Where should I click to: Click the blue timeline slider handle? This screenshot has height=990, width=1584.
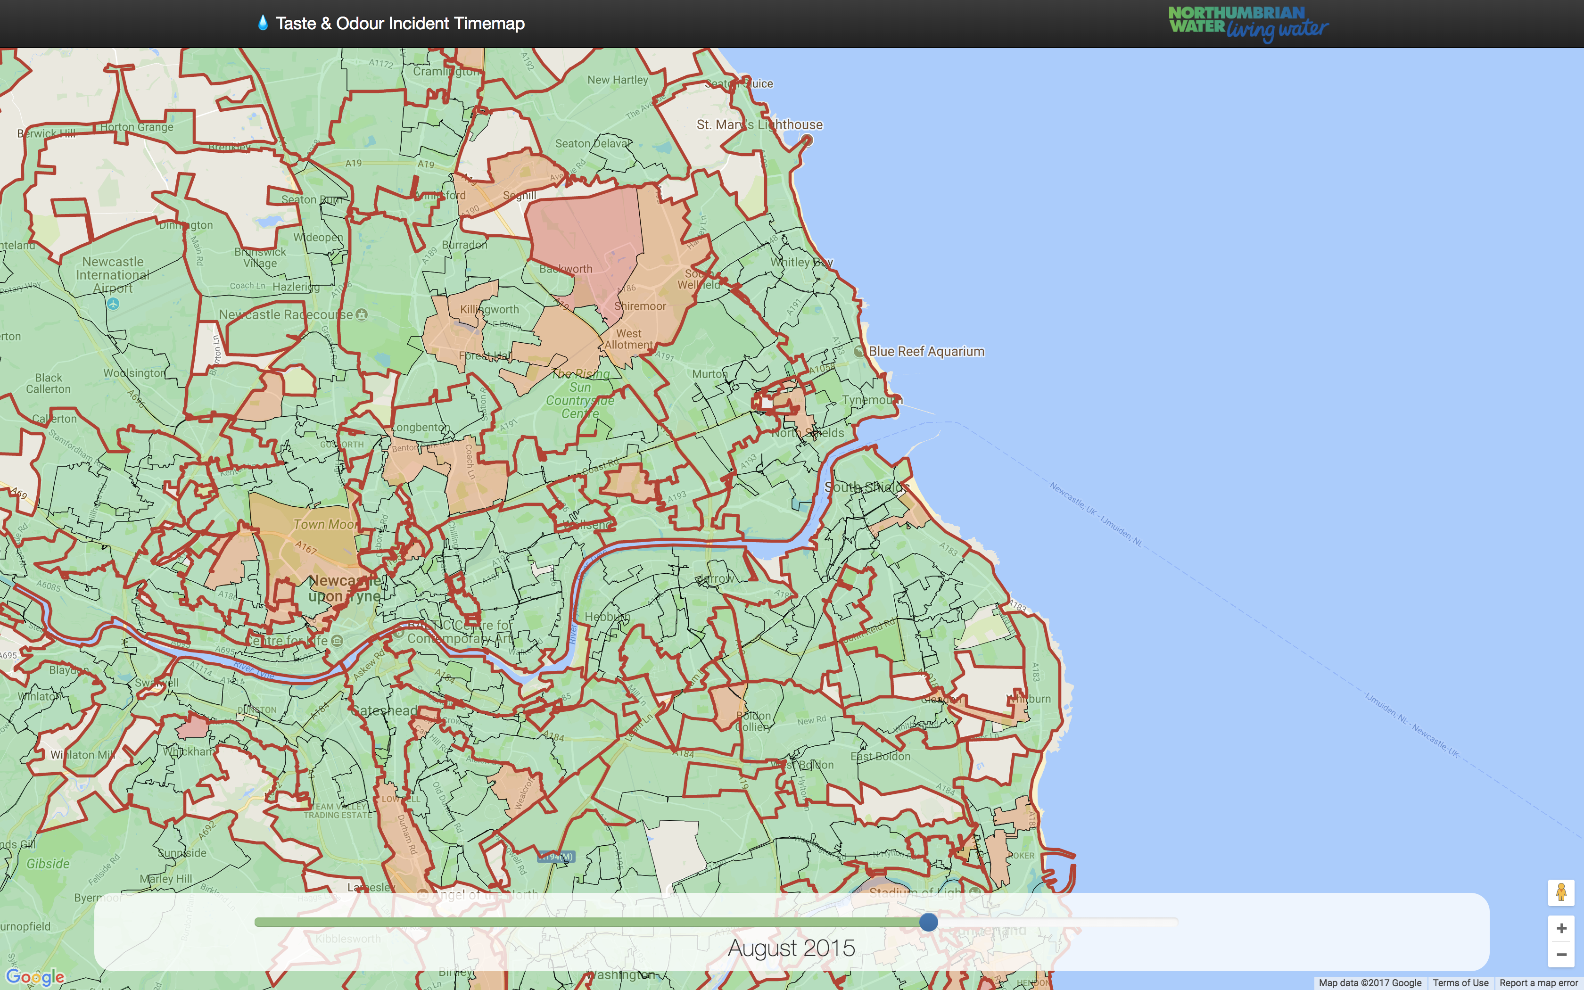tap(928, 922)
